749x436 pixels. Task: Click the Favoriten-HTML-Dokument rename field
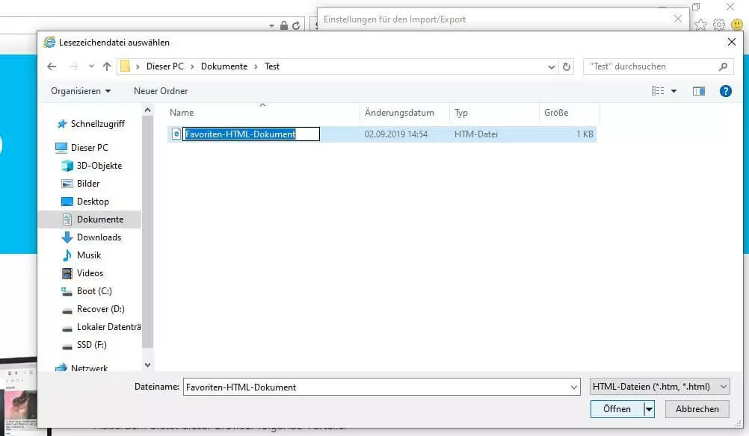(x=251, y=134)
